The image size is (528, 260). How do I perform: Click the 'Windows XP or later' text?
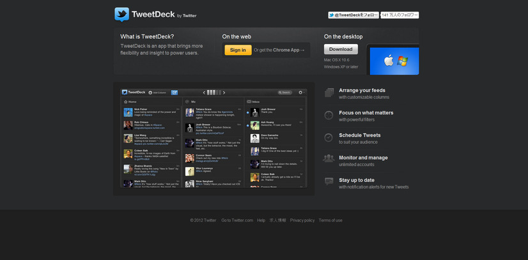tap(341, 67)
